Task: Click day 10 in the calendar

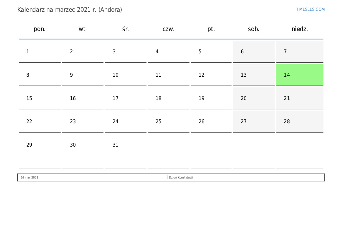Action: [126, 75]
